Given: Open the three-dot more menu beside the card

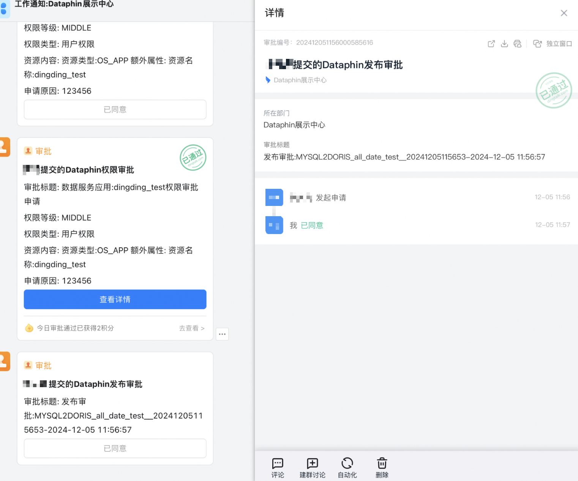Looking at the screenshot, I should 222,334.
